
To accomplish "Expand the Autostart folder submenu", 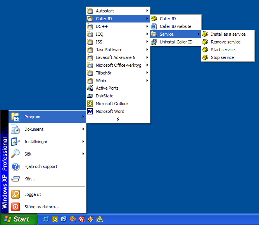I will pyautogui.click(x=118, y=11).
